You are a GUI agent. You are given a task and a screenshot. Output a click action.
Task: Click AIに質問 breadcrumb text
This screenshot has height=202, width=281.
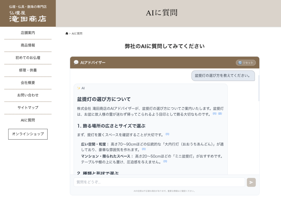(x=77, y=33)
